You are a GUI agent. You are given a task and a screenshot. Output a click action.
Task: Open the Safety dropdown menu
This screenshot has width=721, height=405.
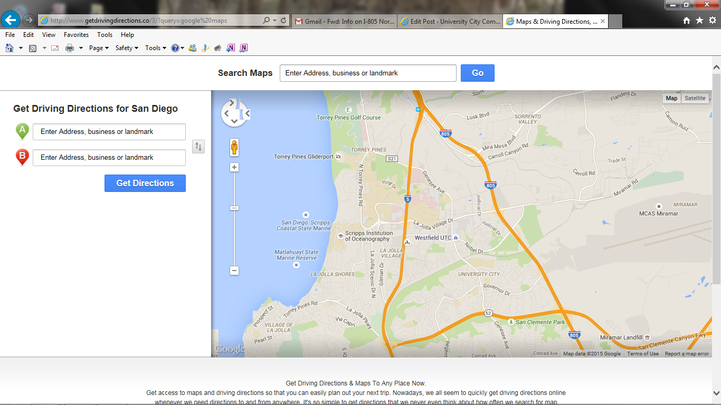coord(127,48)
